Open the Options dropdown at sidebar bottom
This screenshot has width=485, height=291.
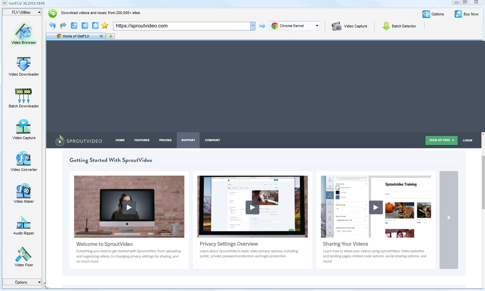(x=22, y=282)
